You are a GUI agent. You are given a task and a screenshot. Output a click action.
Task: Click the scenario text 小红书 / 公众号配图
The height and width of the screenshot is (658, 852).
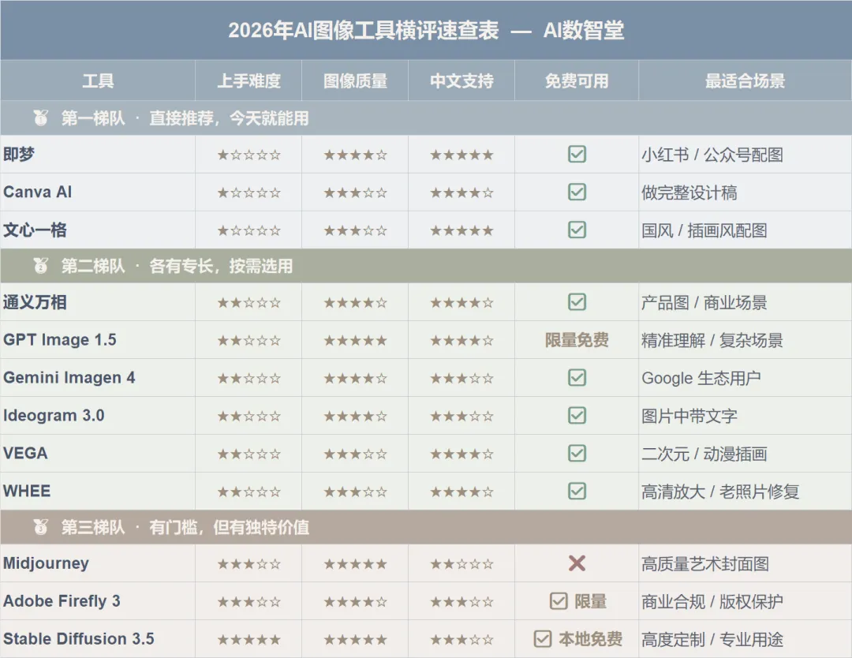[712, 155]
